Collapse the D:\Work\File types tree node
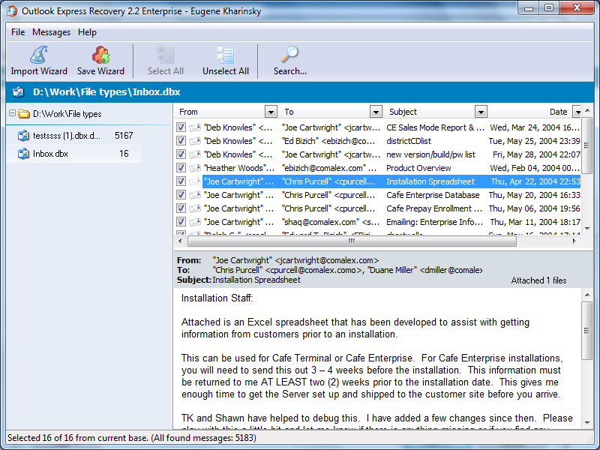600x450 pixels. (12, 113)
